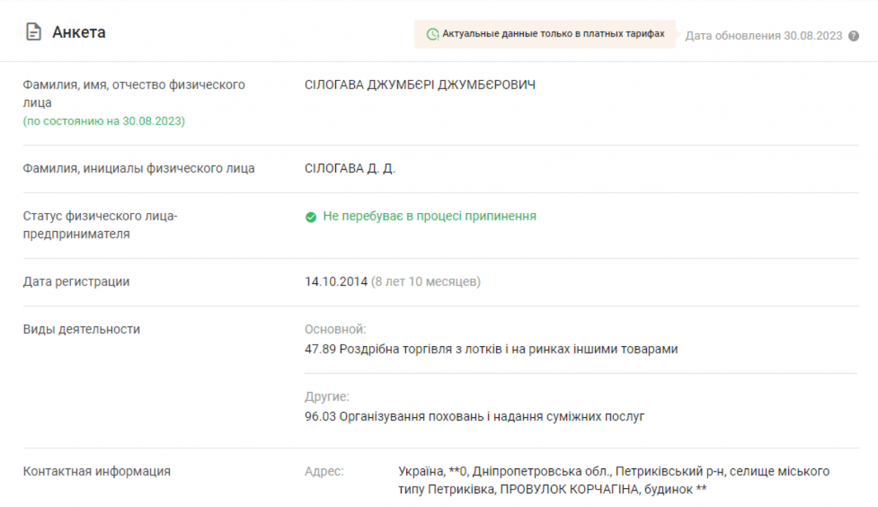Select the initials 'СІЛОГАВА Д. Д.'
878x507 pixels.
point(350,169)
